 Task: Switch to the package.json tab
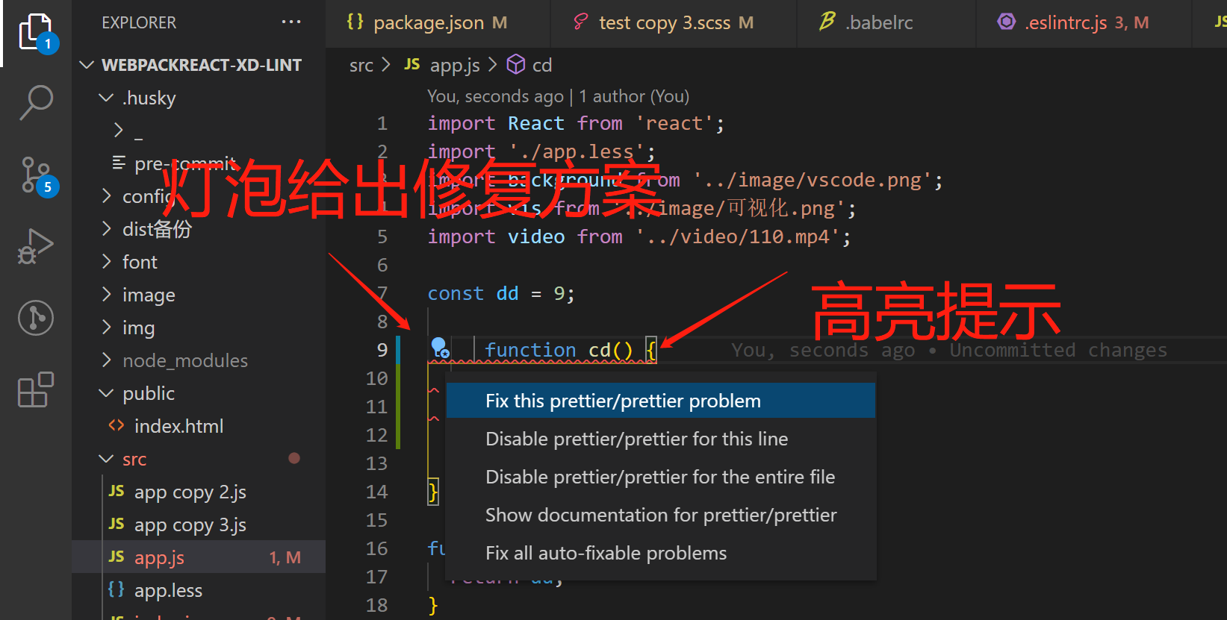(x=428, y=23)
